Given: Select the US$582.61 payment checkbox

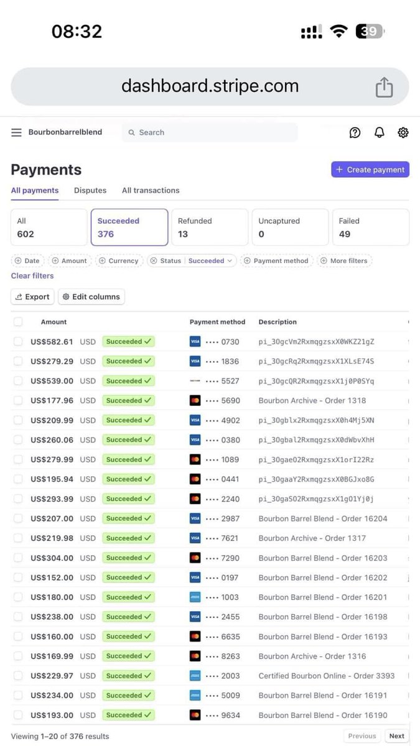Looking at the screenshot, I should click(18, 341).
